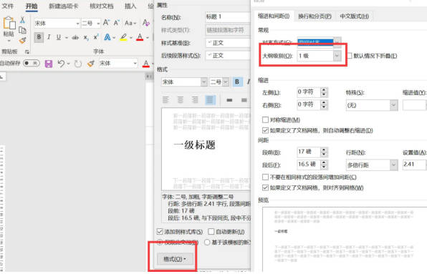Select the 开始 ribbon tab

click(x=32, y=6)
